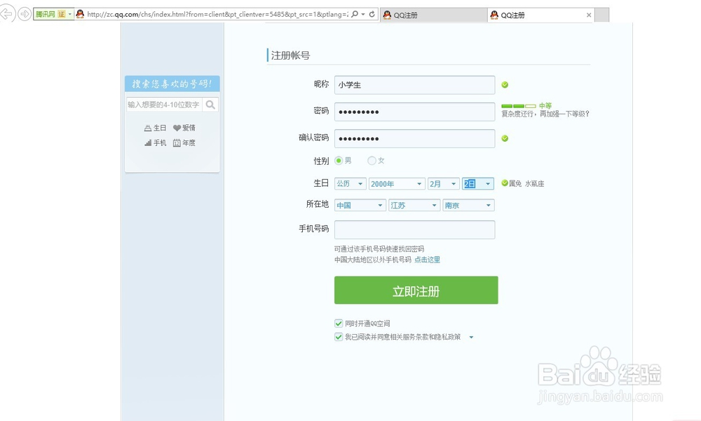Click the address bar search magnifier icon
This screenshot has height=421, width=701.
pos(355,14)
